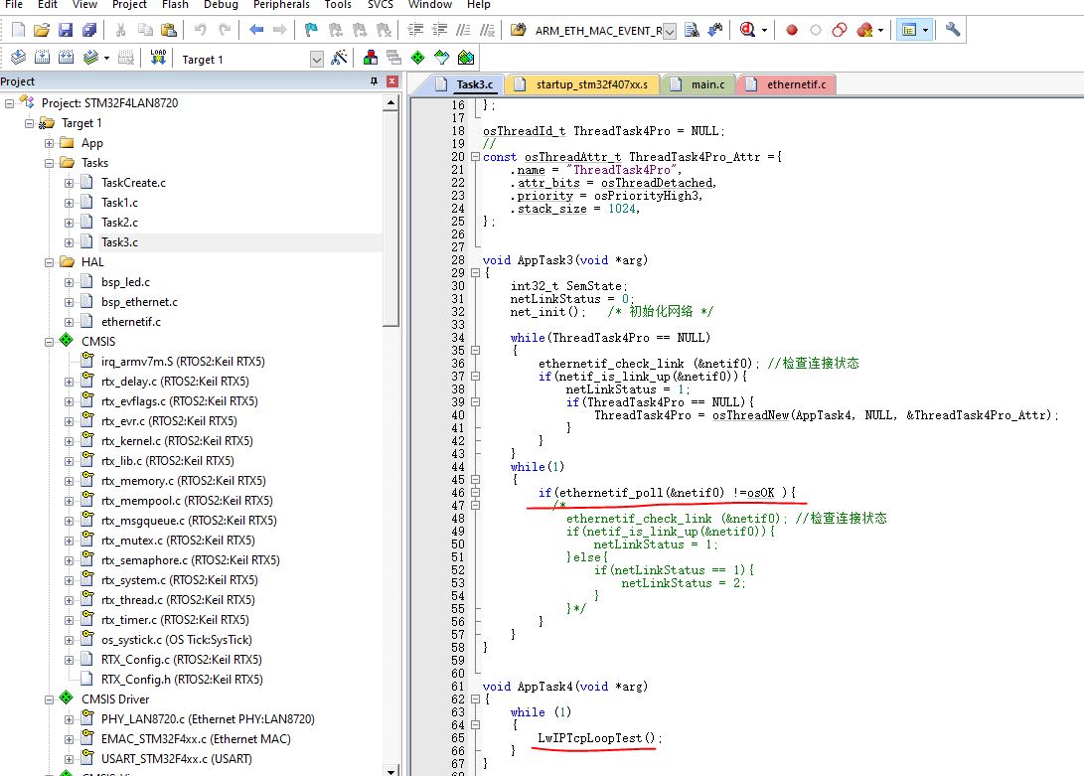Kill all breakpoints icon
Screen dimensions: 1084x776
[864, 30]
